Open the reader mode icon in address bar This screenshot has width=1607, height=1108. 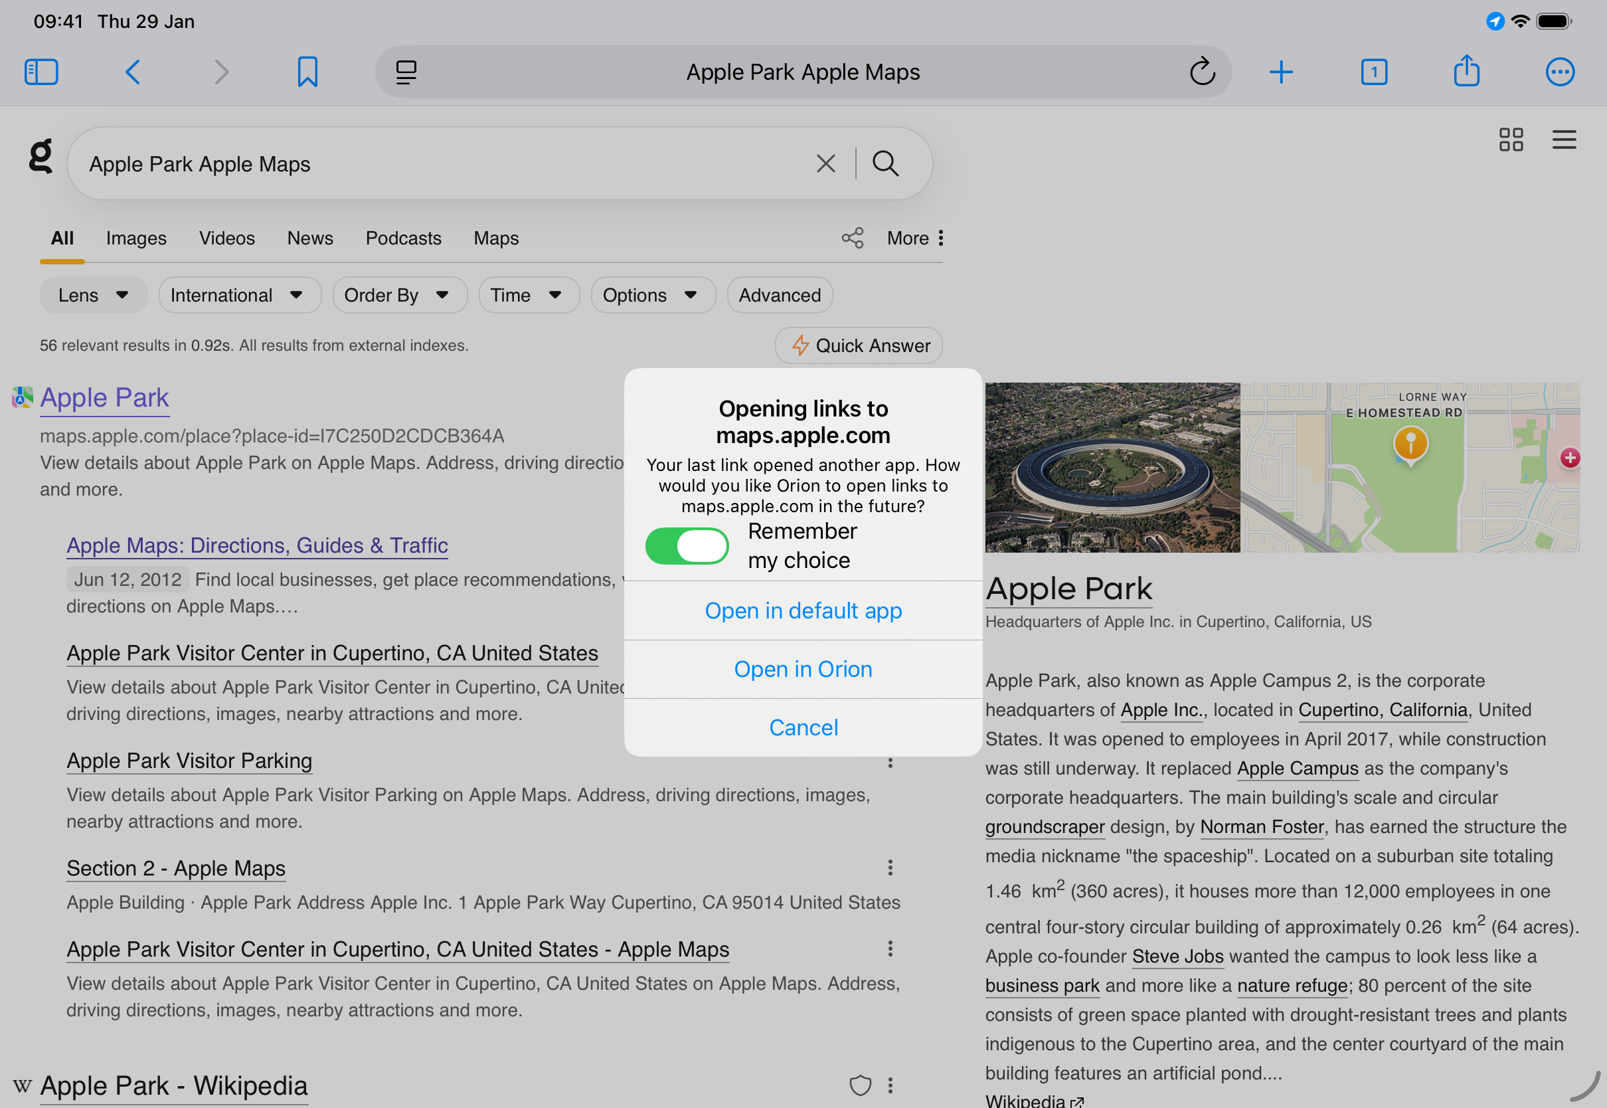(406, 72)
